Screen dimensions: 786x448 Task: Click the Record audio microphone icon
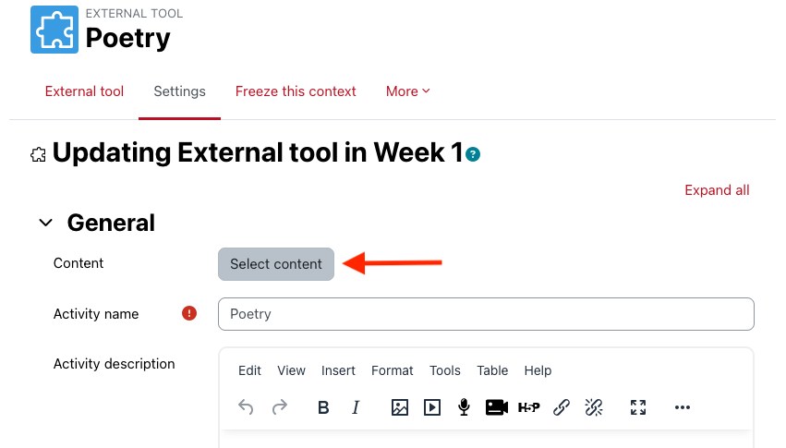[464, 407]
